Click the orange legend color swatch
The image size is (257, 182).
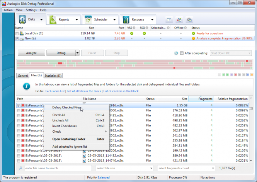pos(252,74)
